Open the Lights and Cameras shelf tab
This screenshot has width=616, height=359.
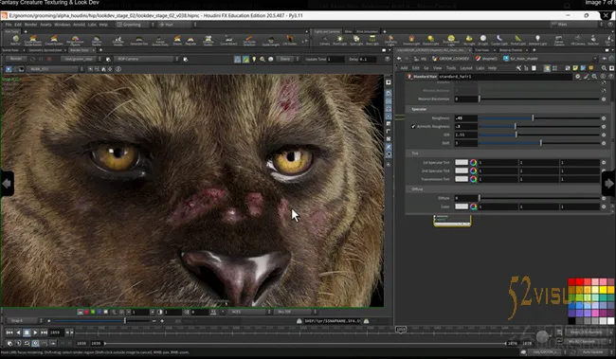327,31
